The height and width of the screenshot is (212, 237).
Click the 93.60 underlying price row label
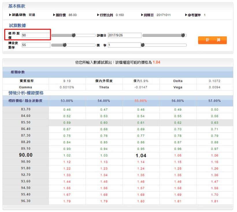(x=26, y=181)
